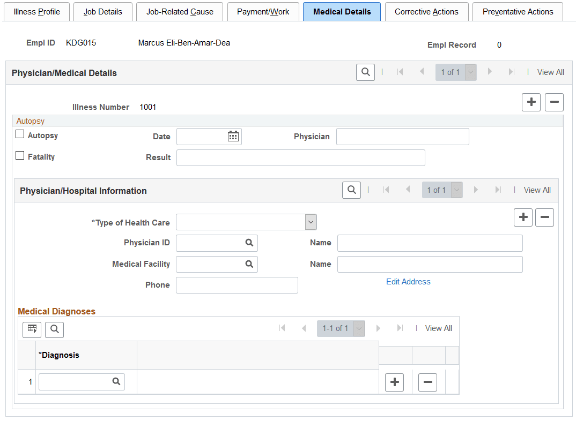Image resolution: width=576 pixels, height=421 pixels.
Task: Go to first row in Physician/Hospital Information
Action: [x=386, y=190]
